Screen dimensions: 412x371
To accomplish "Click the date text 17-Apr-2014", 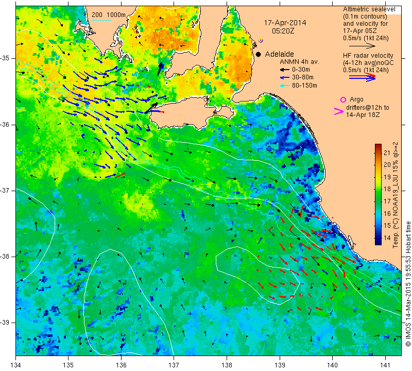I will [285, 23].
